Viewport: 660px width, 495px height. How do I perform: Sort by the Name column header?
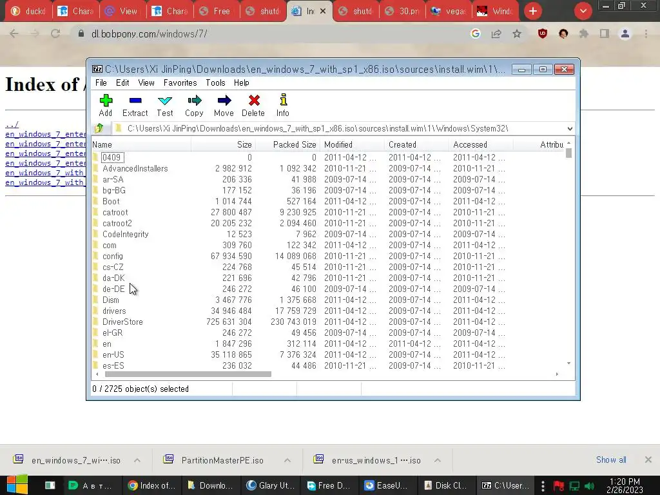pyautogui.click(x=141, y=144)
